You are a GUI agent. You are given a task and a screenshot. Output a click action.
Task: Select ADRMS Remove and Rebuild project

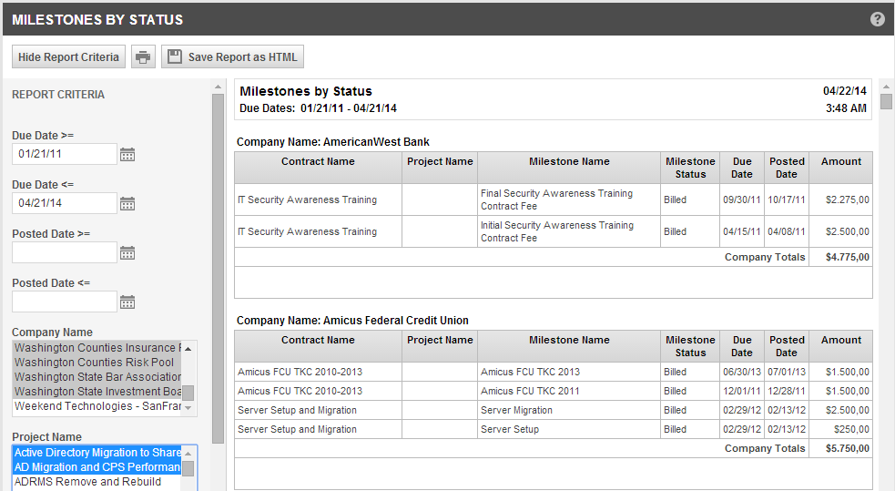click(x=97, y=482)
